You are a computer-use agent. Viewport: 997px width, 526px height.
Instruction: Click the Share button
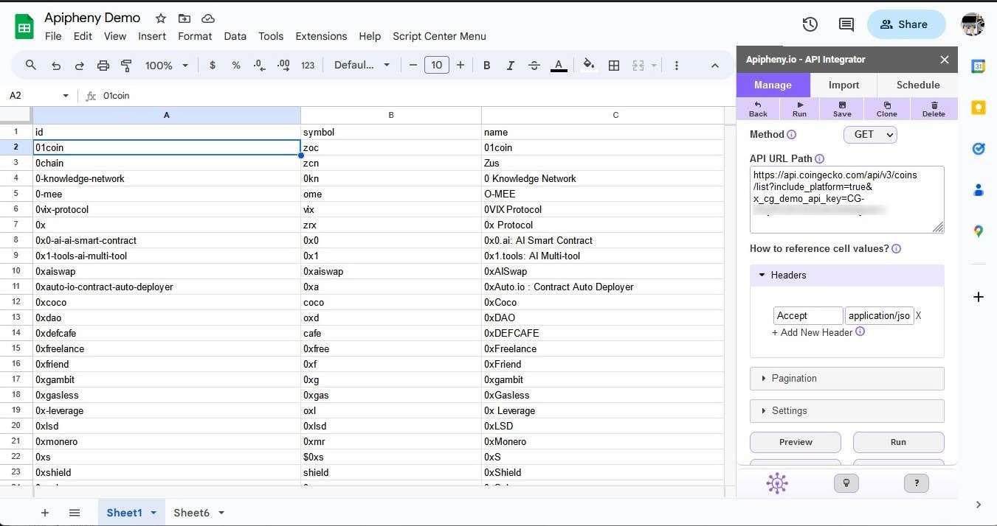[x=906, y=24]
